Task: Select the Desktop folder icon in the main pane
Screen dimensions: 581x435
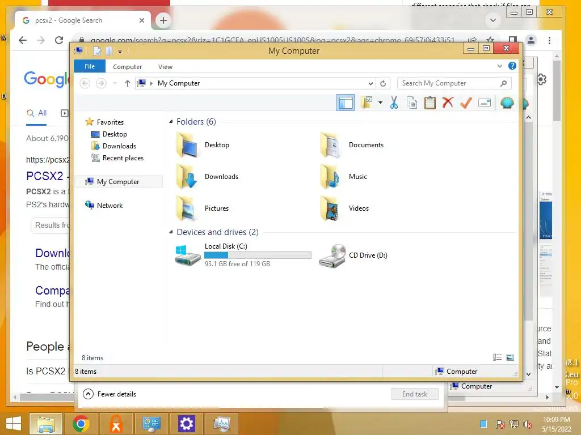Action: pos(187,145)
